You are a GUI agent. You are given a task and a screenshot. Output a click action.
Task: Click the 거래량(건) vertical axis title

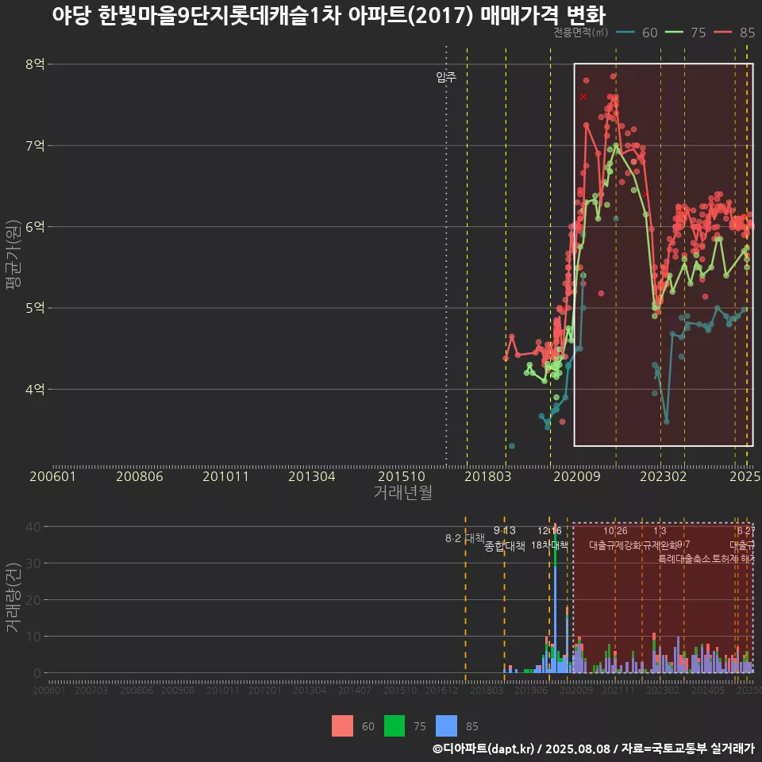[13, 597]
